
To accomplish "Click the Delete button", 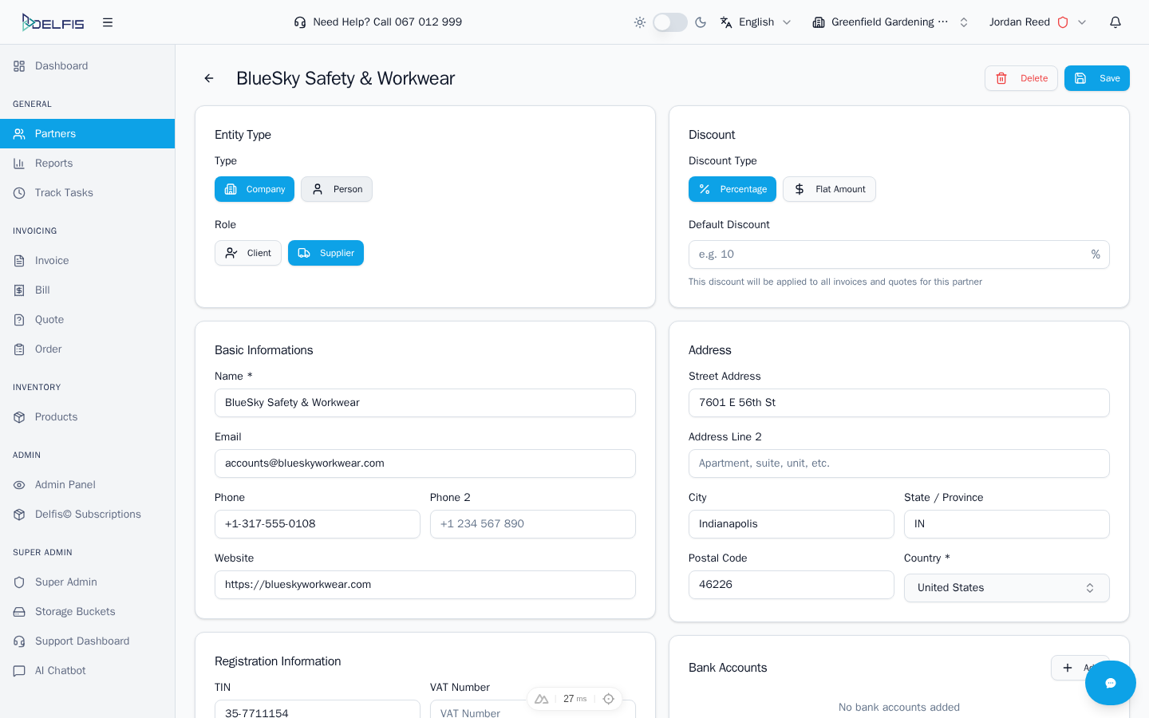I will point(1021,78).
